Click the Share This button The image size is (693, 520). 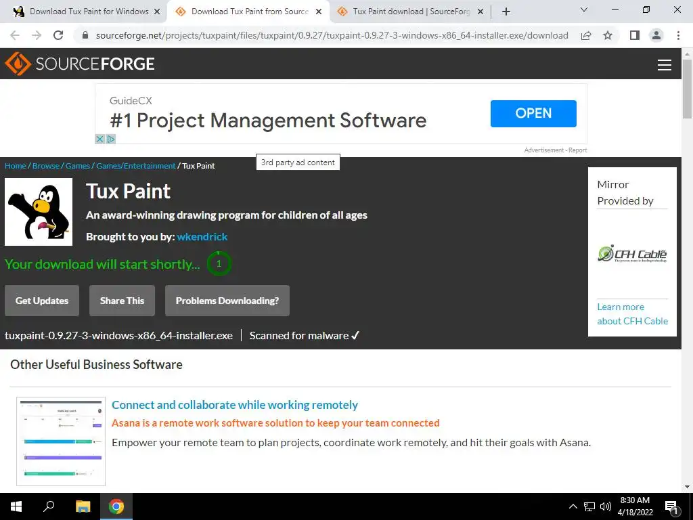pyautogui.click(x=122, y=301)
